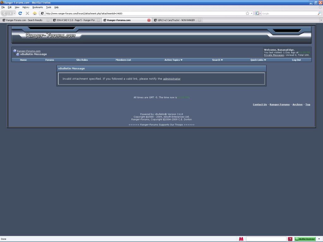Image resolution: width=323 pixels, height=242 pixels.
Task: Click the Welcome, BananaEdge text
Action: point(279,50)
